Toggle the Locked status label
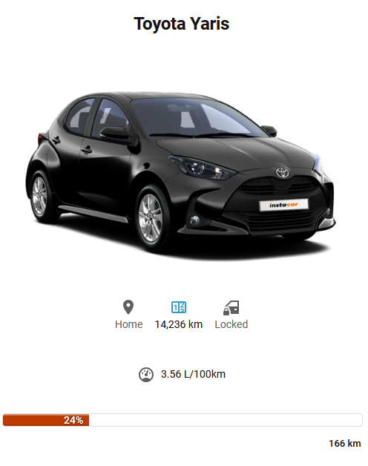Image resolution: width=368 pixels, height=466 pixels. click(x=231, y=324)
